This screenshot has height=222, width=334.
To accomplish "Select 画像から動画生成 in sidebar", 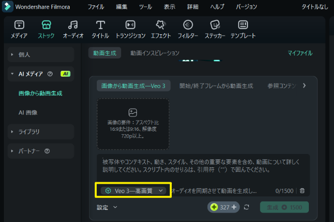I will pyautogui.click(x=41, y=93).
